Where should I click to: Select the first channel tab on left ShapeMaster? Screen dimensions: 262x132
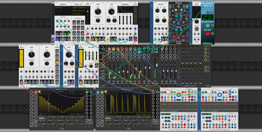click(39, 91)
